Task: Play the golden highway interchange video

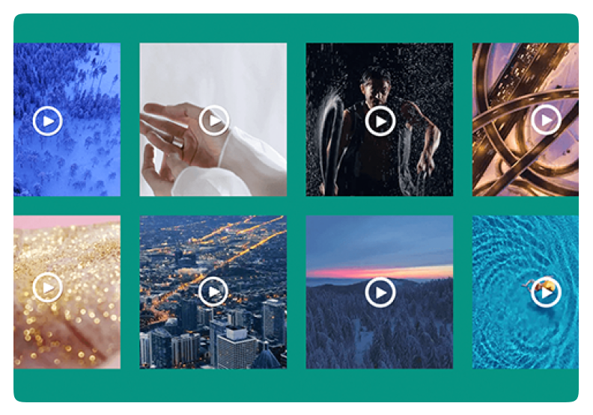Action: pyautogui.click(x=546, y=120)
